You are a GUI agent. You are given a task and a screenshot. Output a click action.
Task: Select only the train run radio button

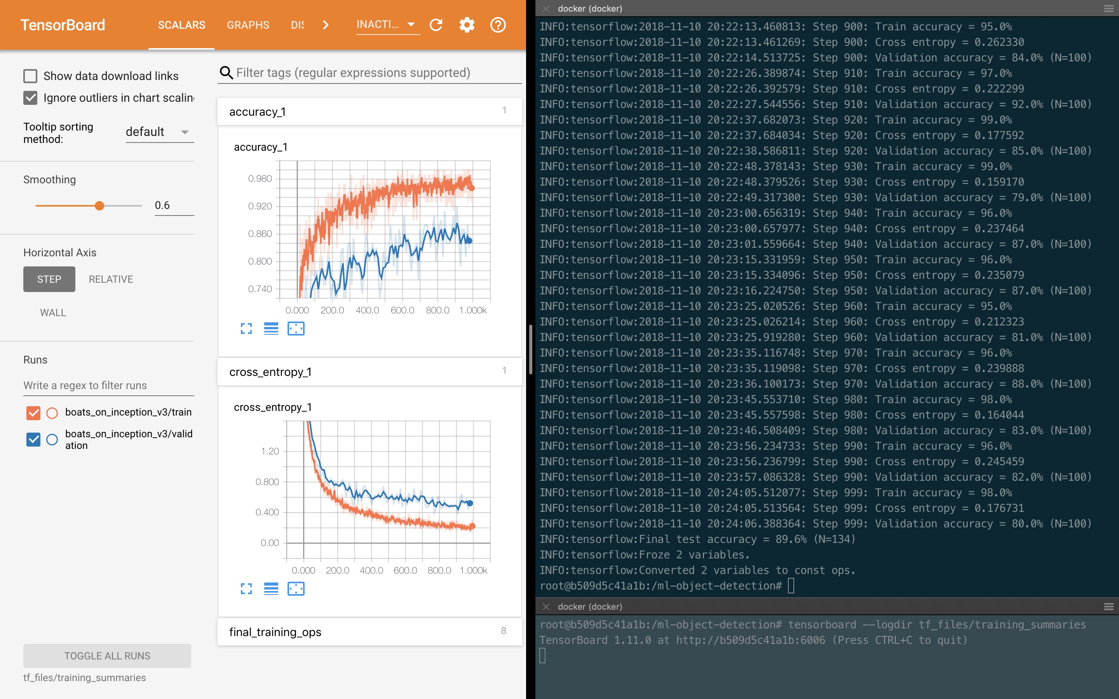click(52, 412)
